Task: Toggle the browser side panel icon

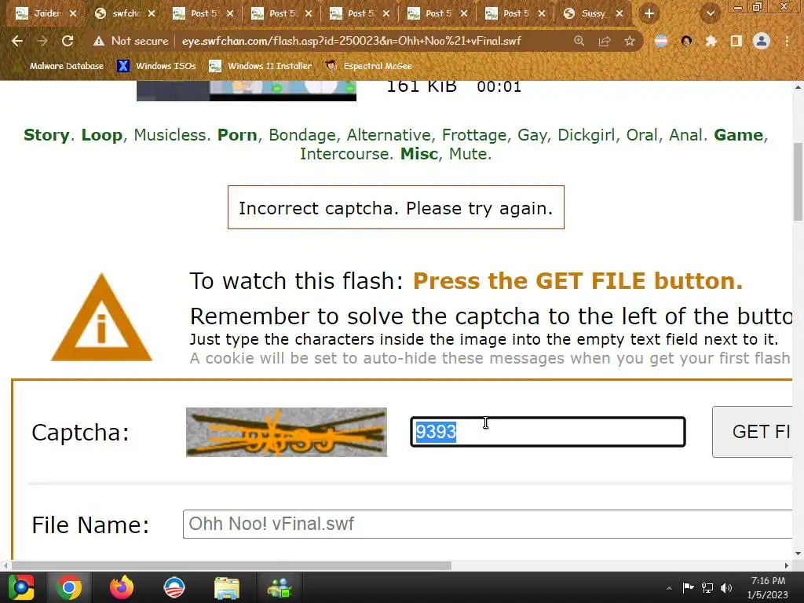Action: tap(736, 41)
